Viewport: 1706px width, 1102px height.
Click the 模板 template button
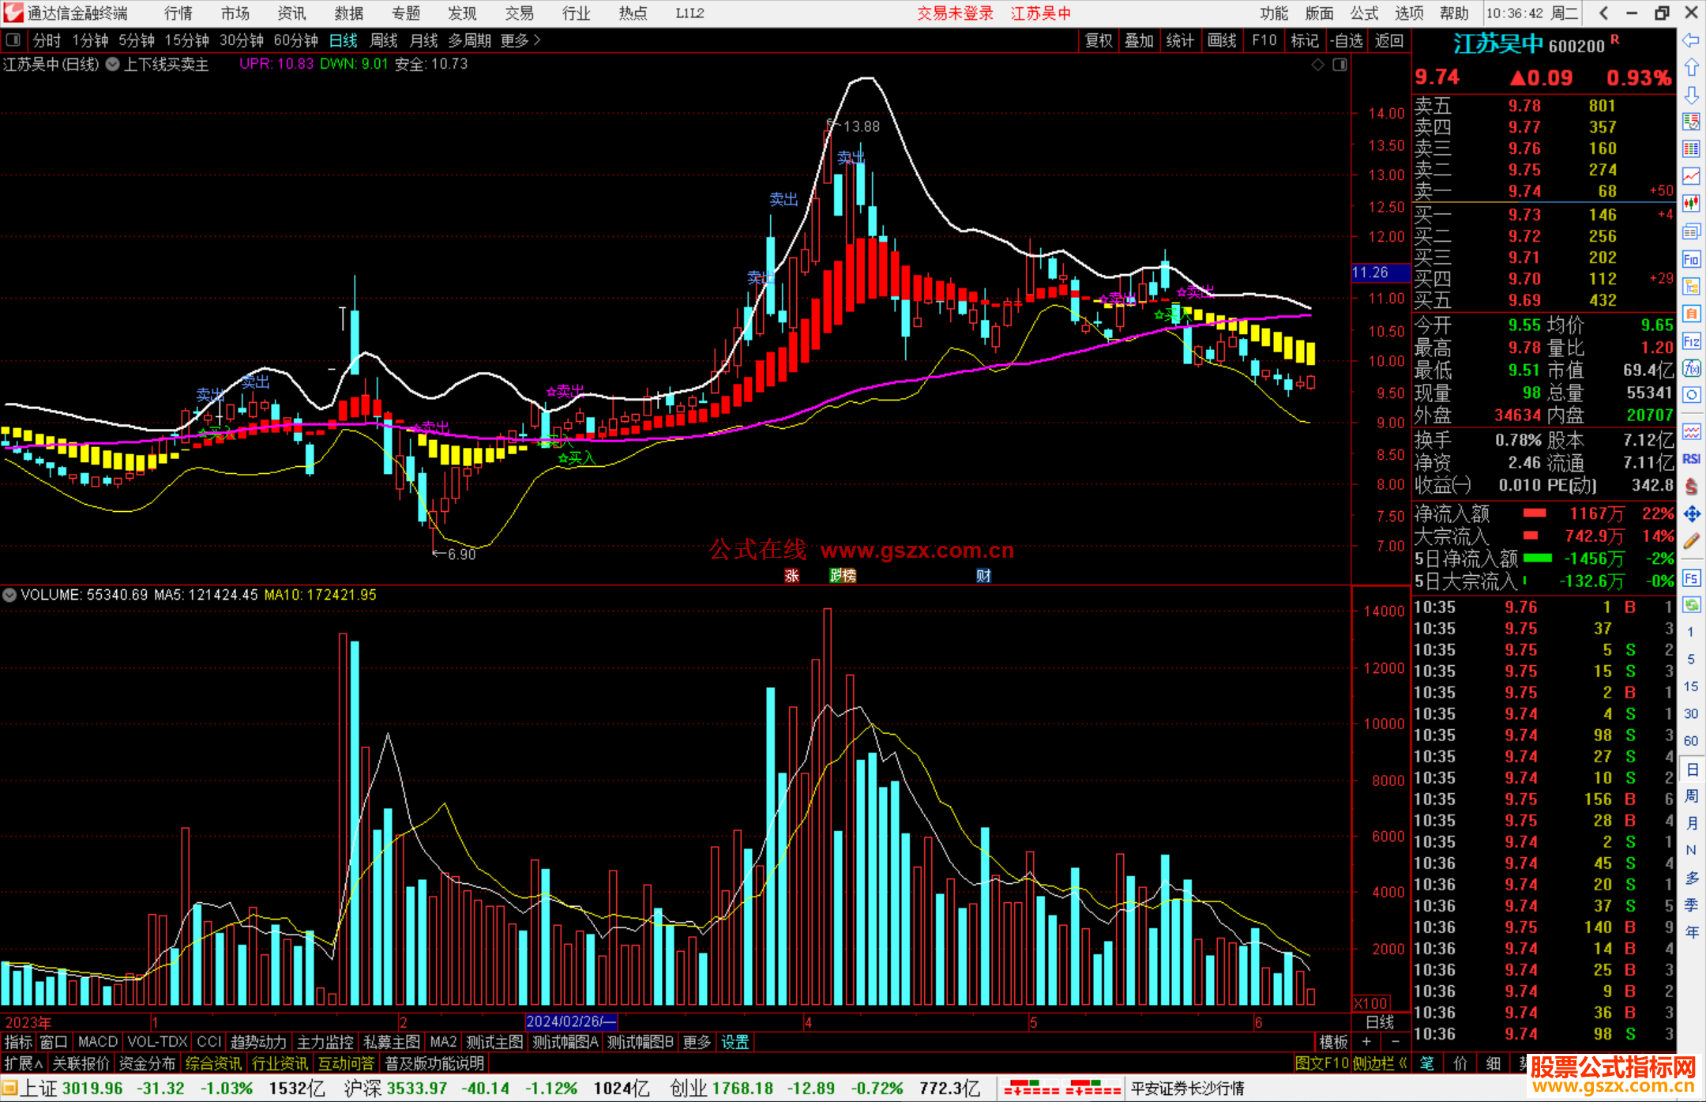1334,1042
